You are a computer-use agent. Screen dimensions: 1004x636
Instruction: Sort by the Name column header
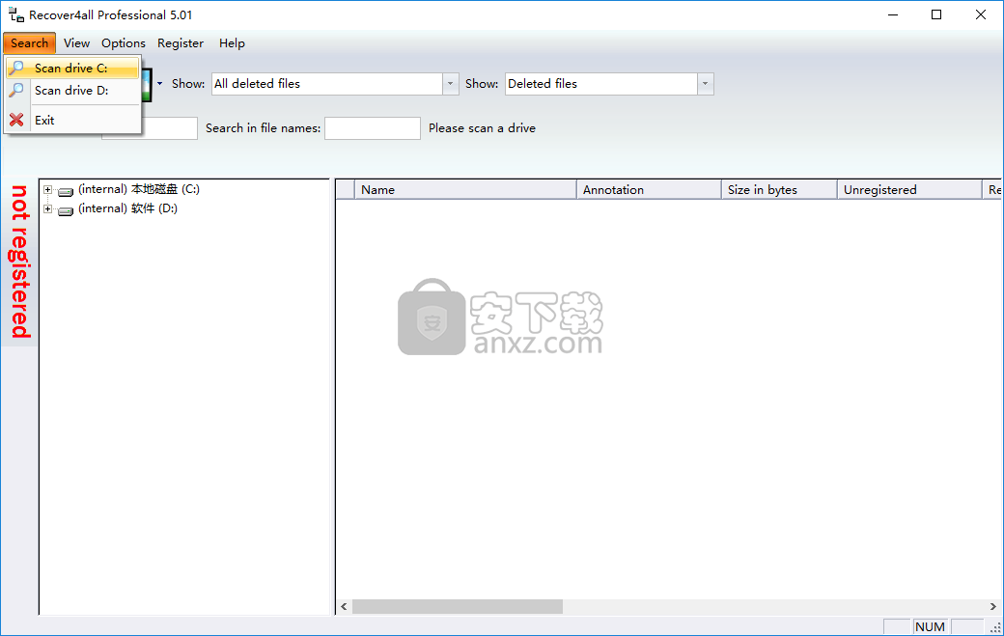465,189
